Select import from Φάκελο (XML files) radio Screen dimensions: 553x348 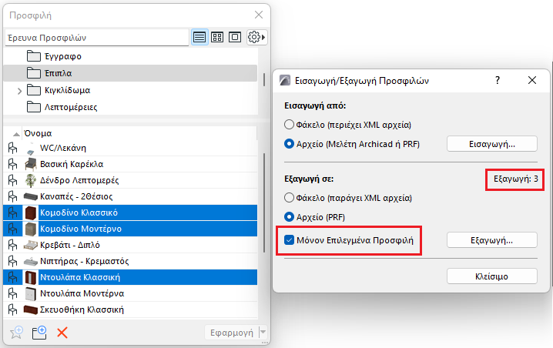290,124
